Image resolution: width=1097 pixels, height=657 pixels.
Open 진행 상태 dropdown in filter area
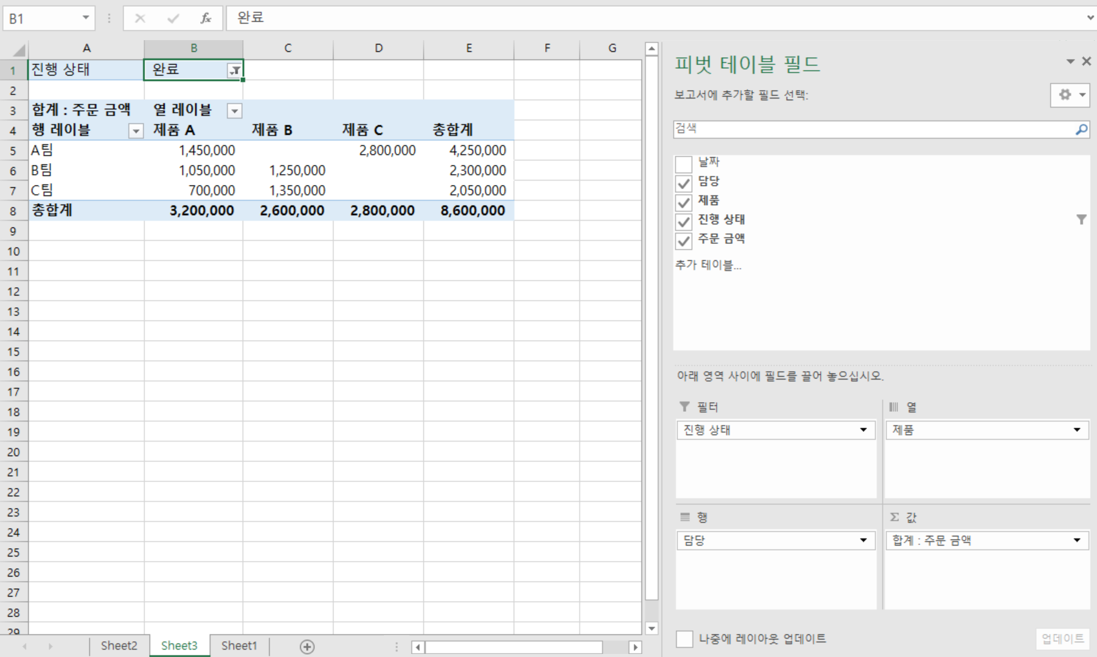pyautogui.click(x=863, y=430)
